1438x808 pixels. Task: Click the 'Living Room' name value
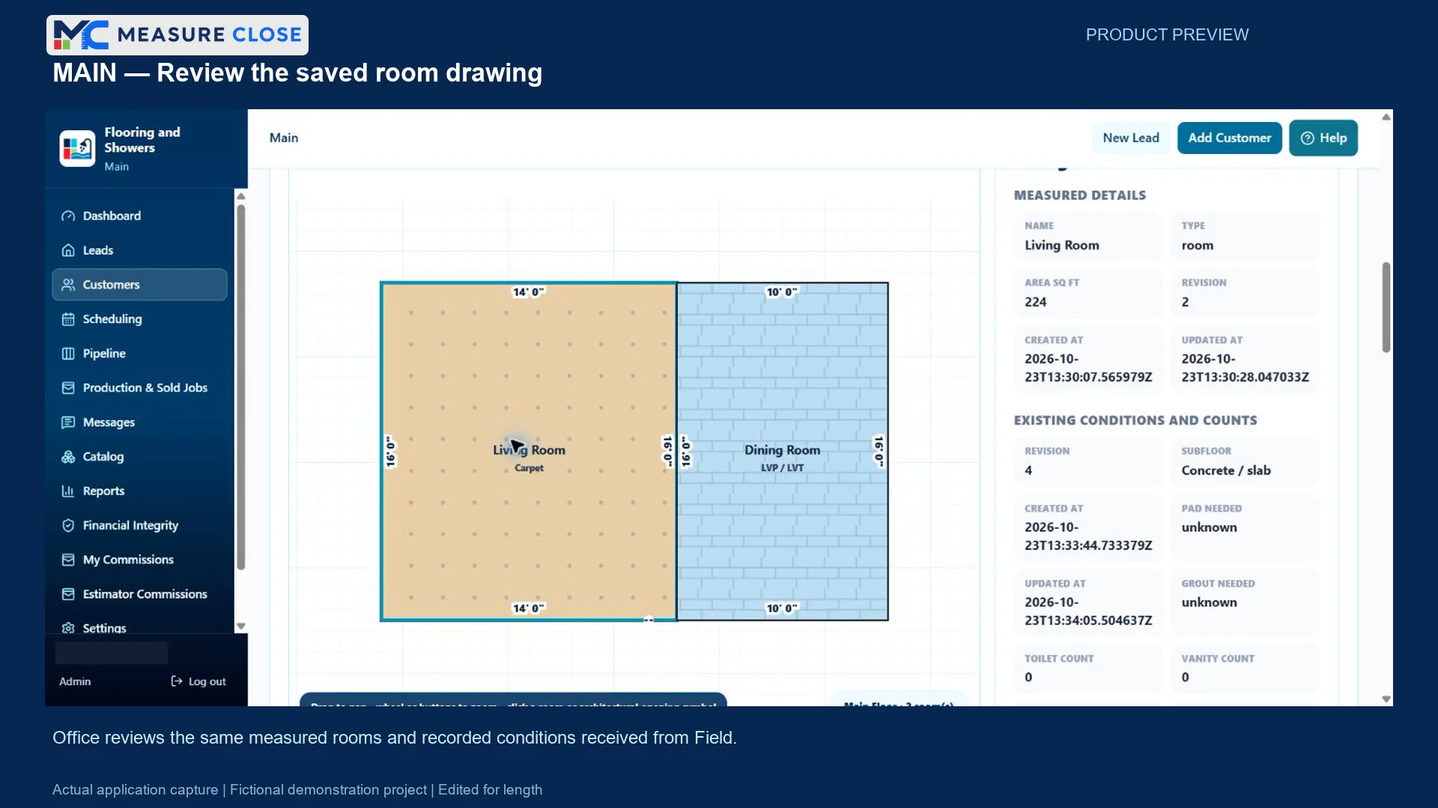pyautogui.click(x=1062, y=245)
